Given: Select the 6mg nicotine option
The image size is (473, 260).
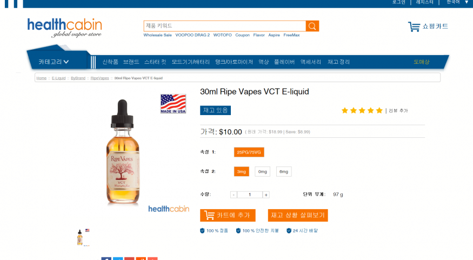Looking at the screenshot, I should pos(284,172).
